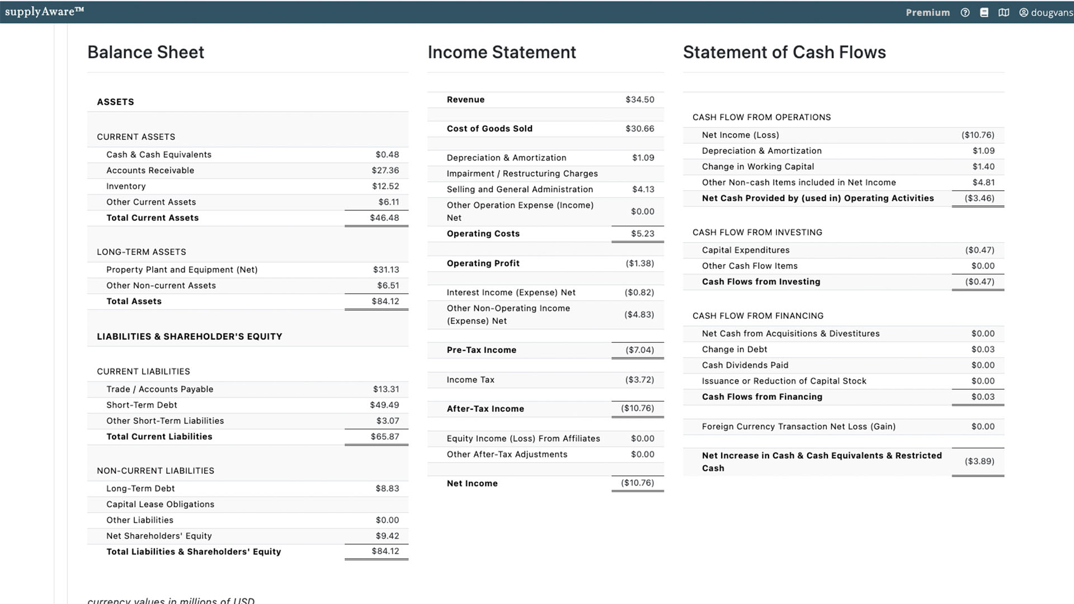Click the user account avatar icon
Screen dimensions: 1074x604
point(1024,12)
